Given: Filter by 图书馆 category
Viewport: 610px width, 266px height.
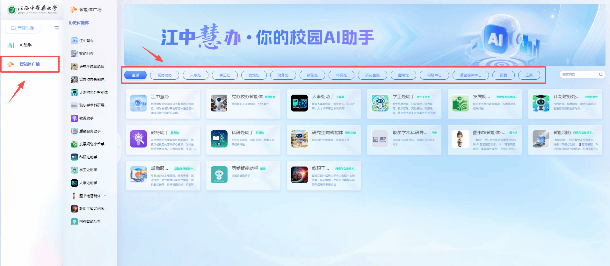Looking at the screenshot, I should [x=403, y=75].
